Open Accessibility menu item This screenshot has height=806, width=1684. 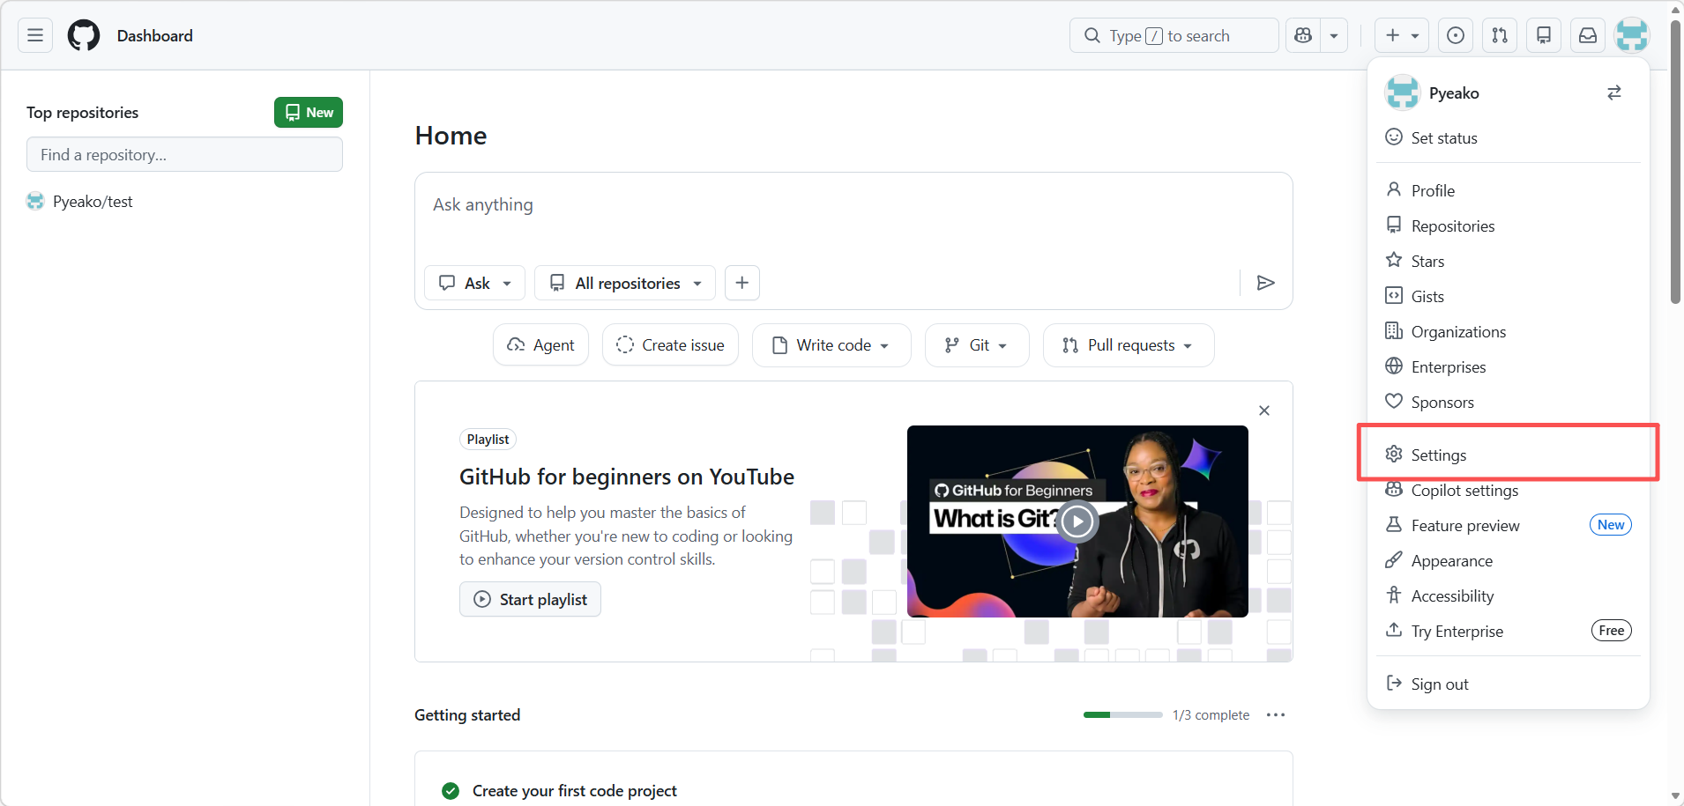tap(1509, 595)
